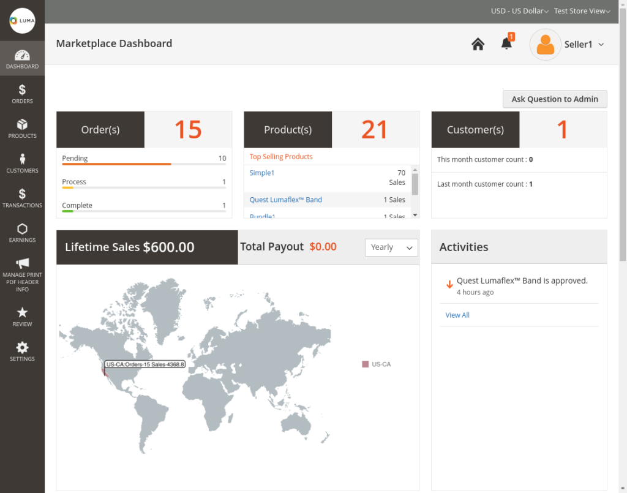Expand the USD - US Dollar currency selector
The width and height of the screenshot is (627, 493).
click(520, 11)
